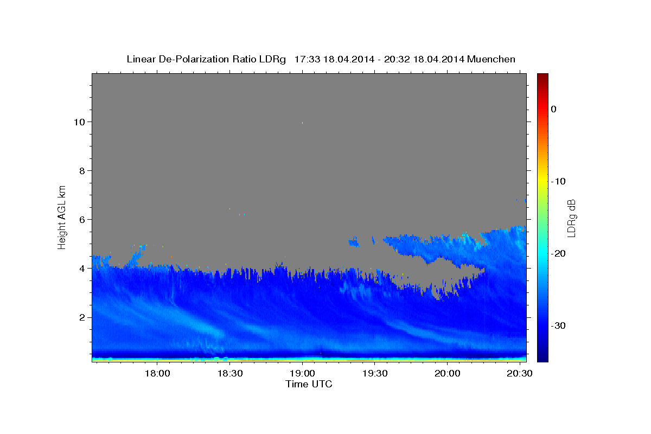Click the 19:30 time tick label
The image size is (651, 434).
pos(374,374)
